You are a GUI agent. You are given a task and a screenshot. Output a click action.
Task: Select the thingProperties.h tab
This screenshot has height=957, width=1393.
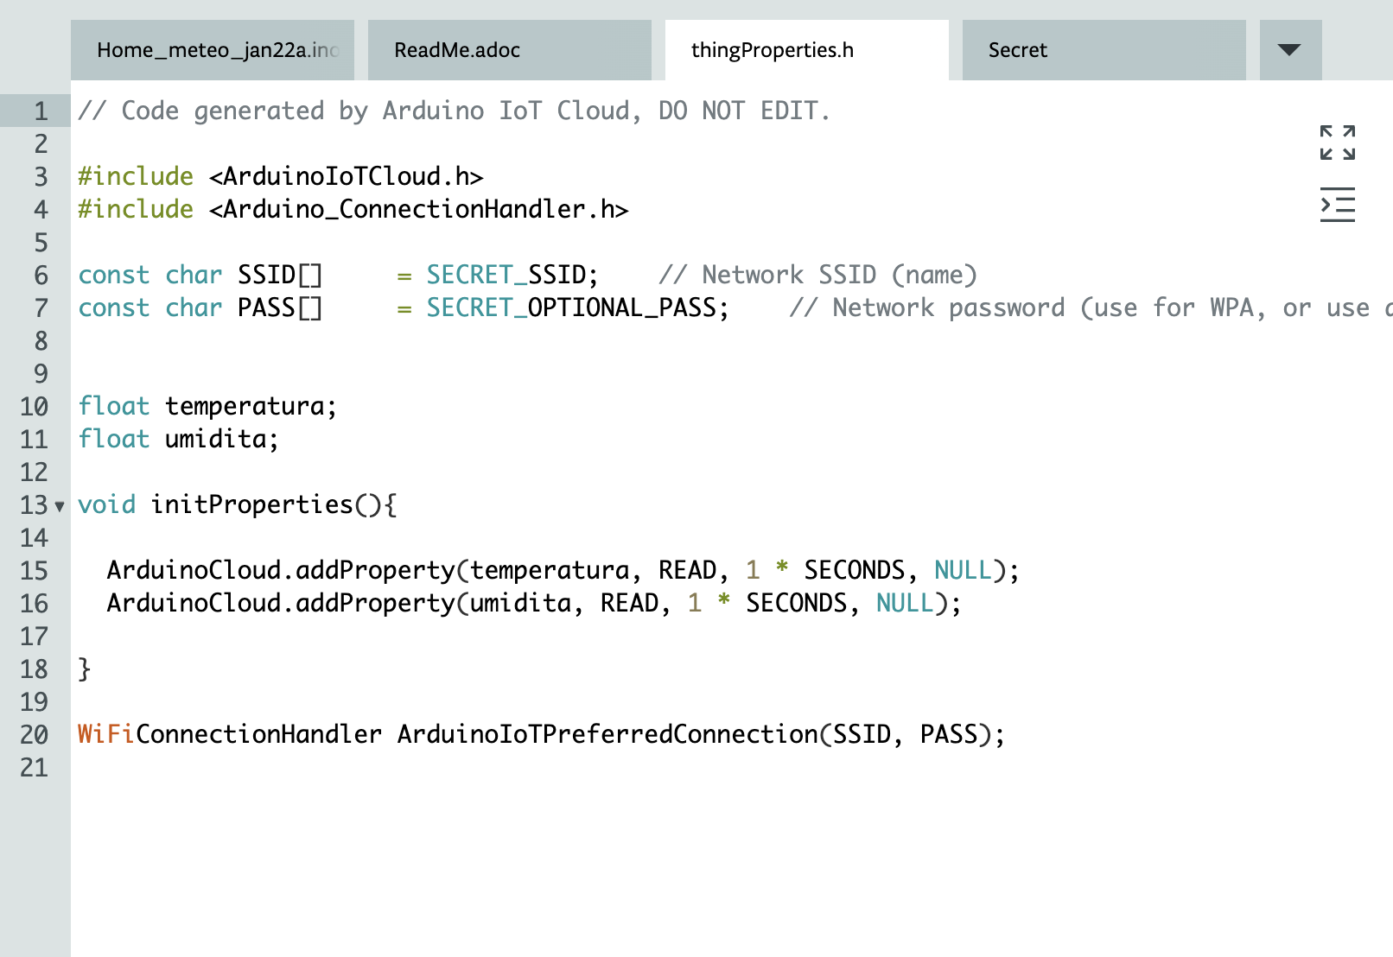[807, 50]
